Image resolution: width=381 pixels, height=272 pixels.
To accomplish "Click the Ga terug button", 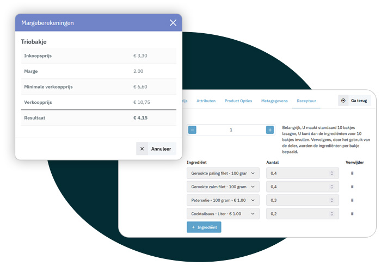I will (354, 101).
